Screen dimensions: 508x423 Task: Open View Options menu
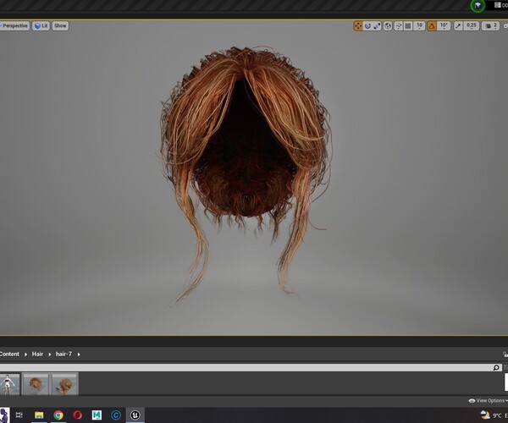coord(489,401)
